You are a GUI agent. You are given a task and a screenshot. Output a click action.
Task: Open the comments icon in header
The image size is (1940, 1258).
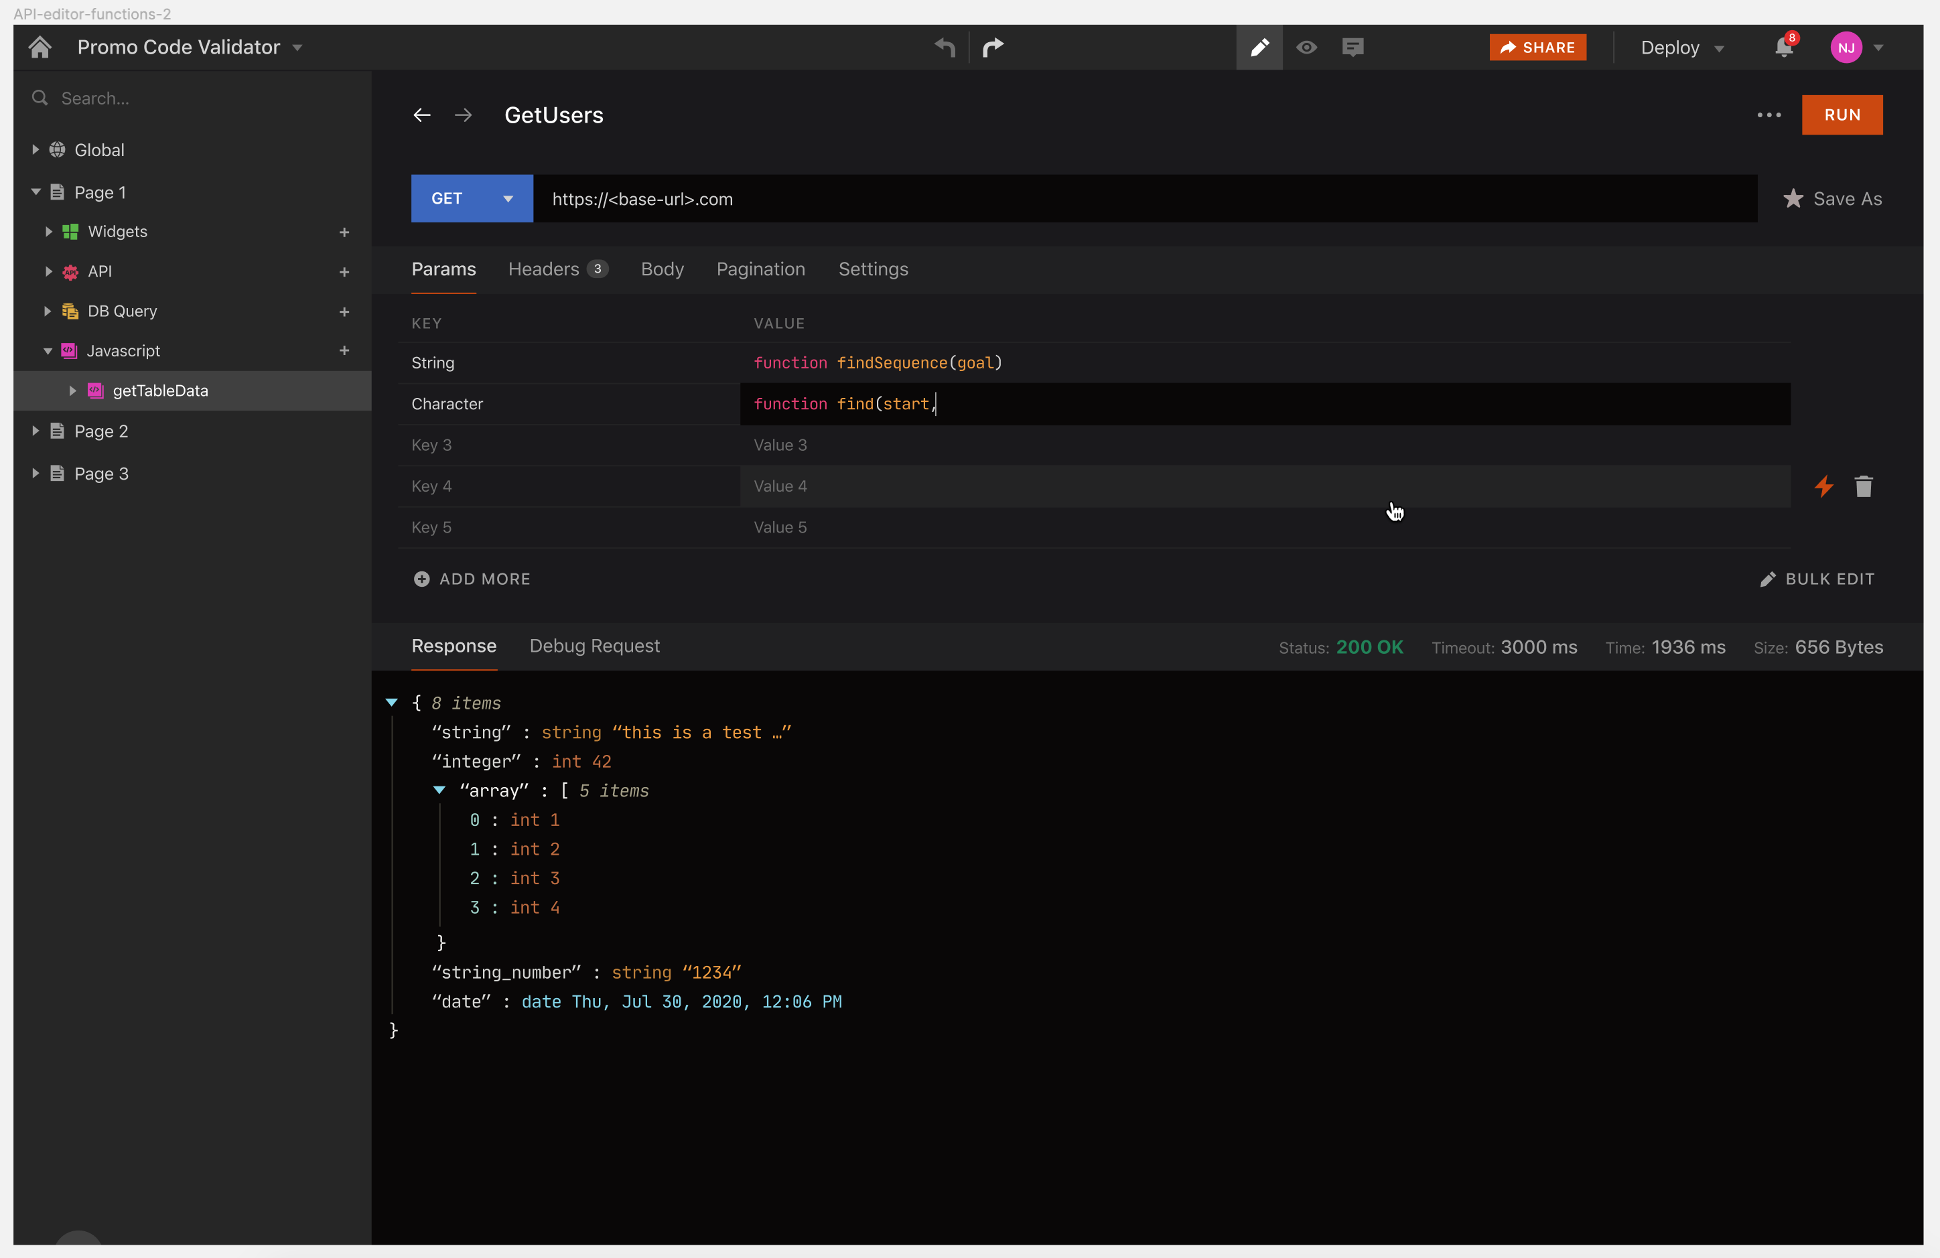(x=1353, y=48)
